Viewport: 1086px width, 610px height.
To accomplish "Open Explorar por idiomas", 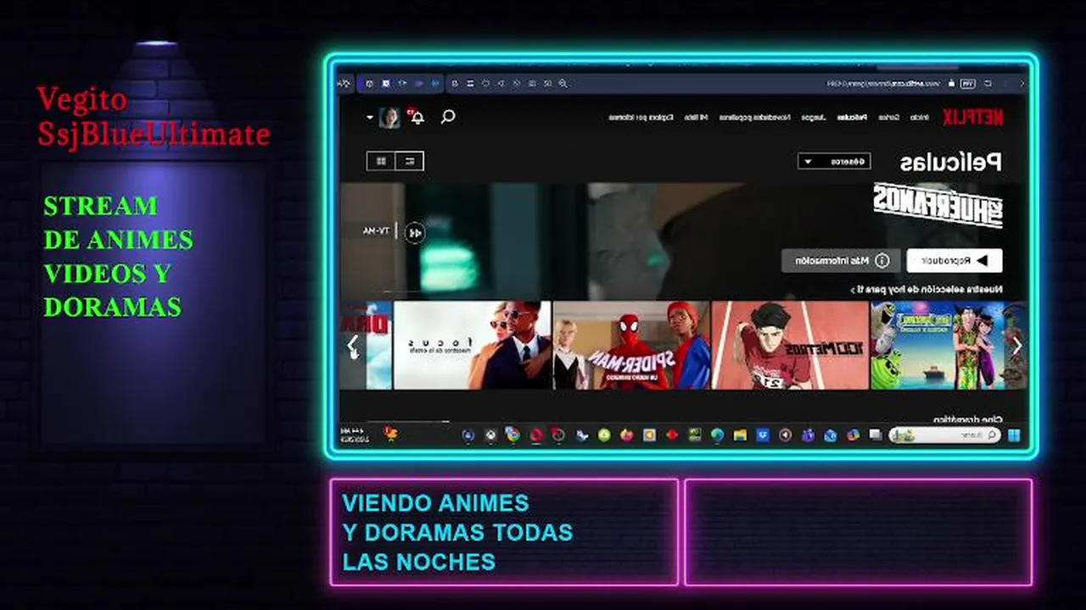I will point(641,117).
